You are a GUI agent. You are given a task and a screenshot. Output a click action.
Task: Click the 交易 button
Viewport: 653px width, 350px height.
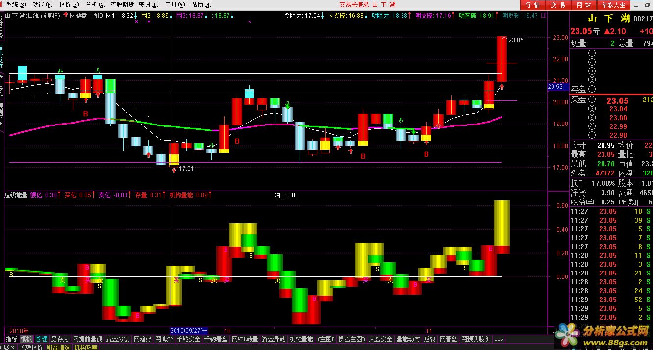pyautogui.click(x=558, y=5)
